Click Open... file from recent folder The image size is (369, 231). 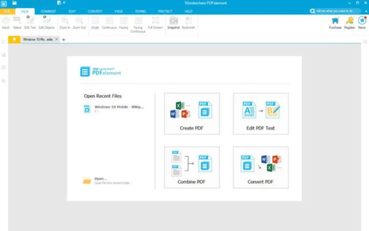click(x=107, y=181)
